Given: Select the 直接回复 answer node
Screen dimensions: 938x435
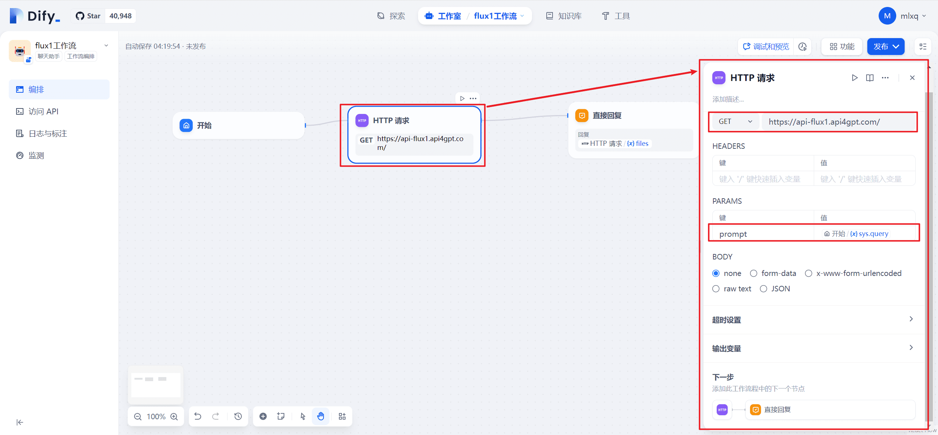Looking at the screenshot, I should point(634,130).
